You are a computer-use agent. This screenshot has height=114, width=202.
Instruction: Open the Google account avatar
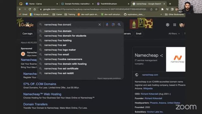click(182, 25)
